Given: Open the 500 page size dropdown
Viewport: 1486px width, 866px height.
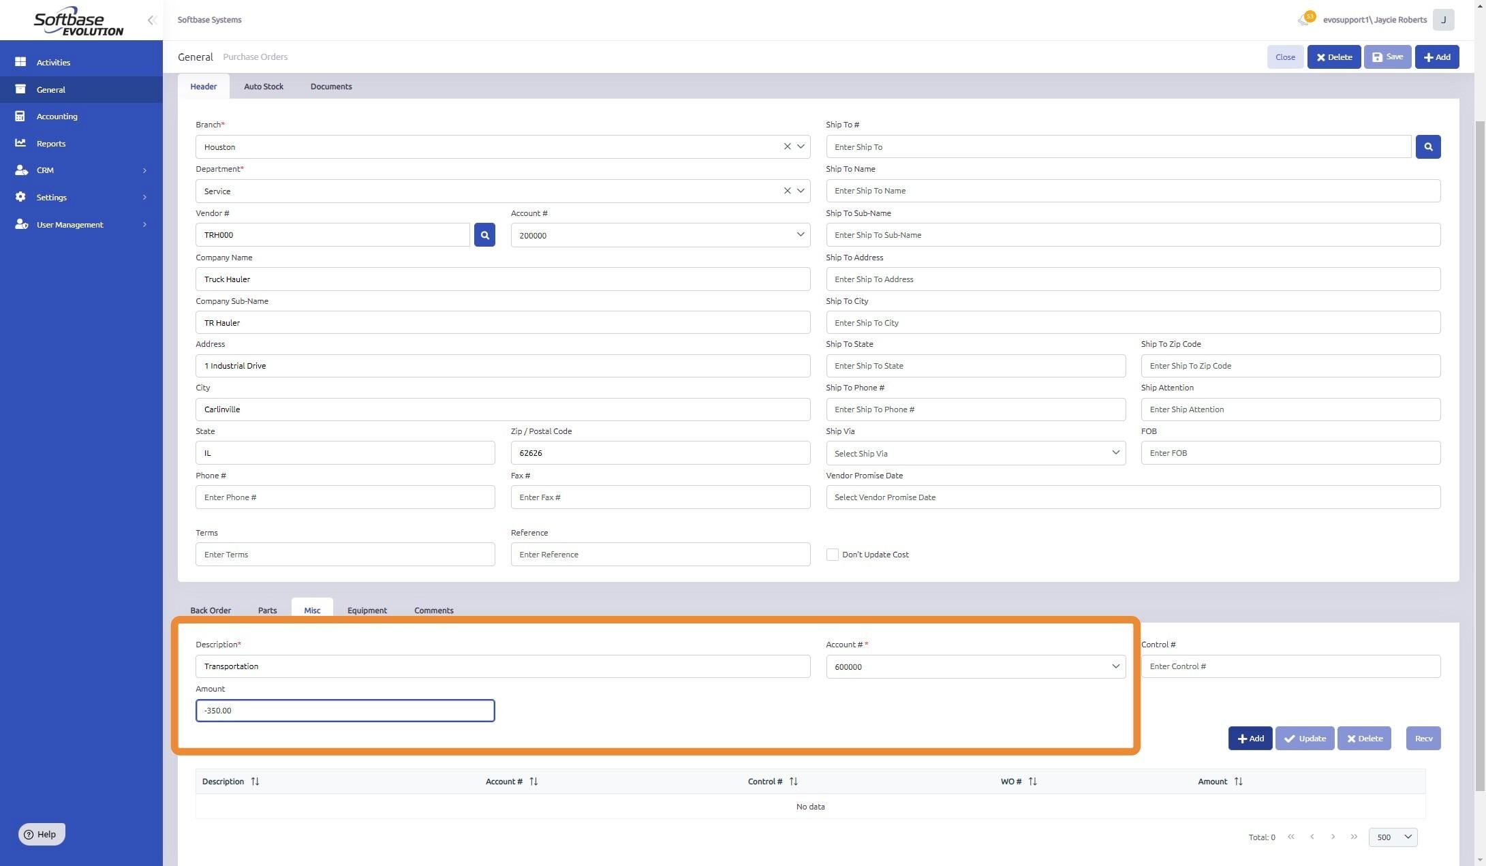Looking at the screenshot, I should click(x=1393, y=837).
